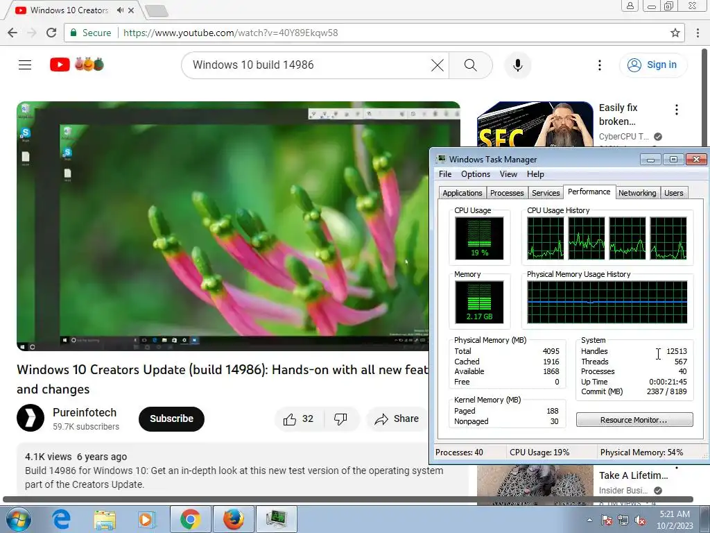Go back with the browser back arrow
This screenshot has width=710, height=533.
[12, 33]
